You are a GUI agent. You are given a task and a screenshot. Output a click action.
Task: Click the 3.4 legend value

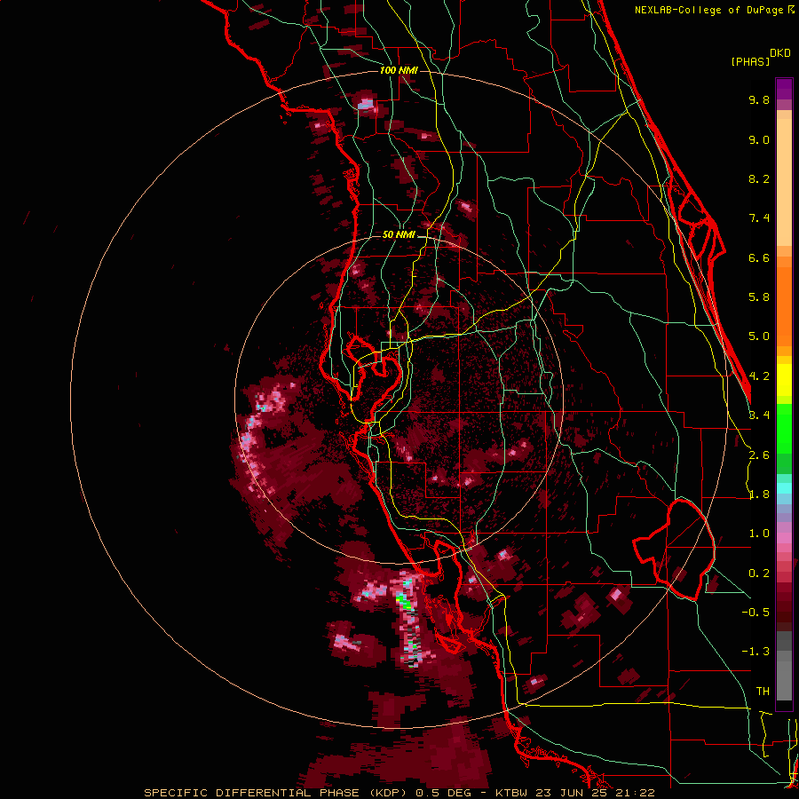[x=759, y=415]
